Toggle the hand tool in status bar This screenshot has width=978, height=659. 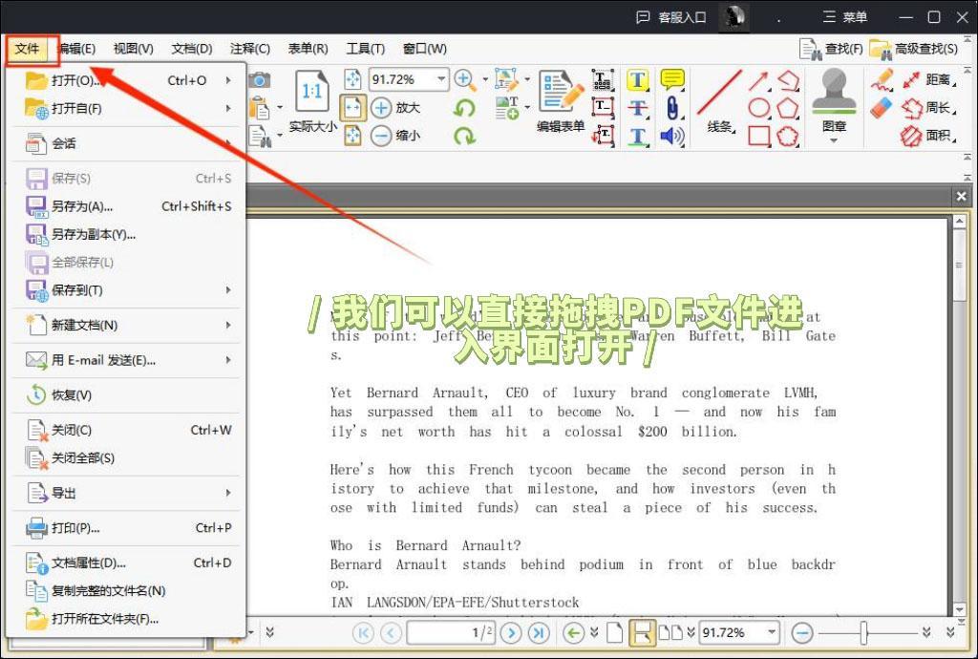point(642,631)
